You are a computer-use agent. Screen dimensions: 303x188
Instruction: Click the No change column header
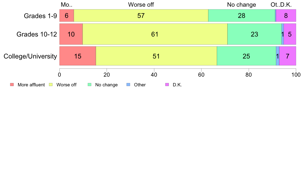[x=241, y=5]
